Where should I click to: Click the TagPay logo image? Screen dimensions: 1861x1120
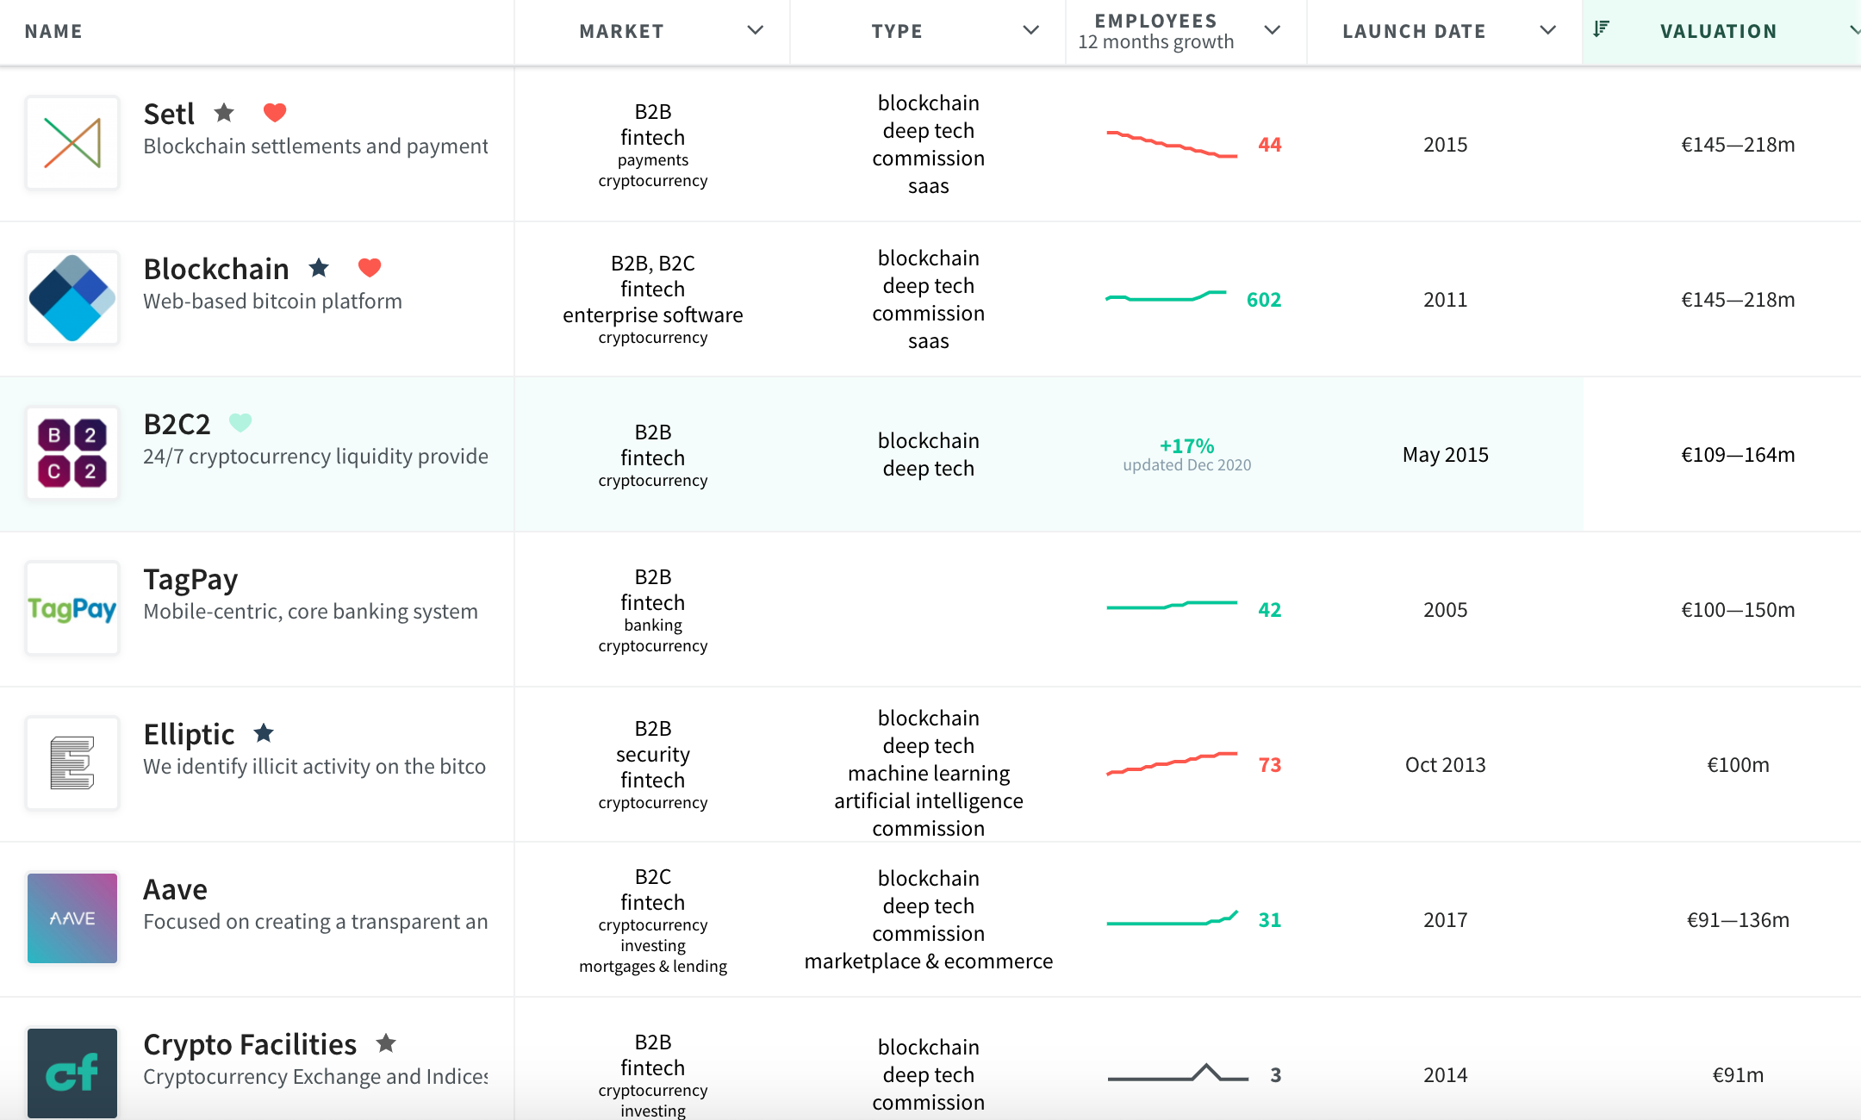click(72, 608)
